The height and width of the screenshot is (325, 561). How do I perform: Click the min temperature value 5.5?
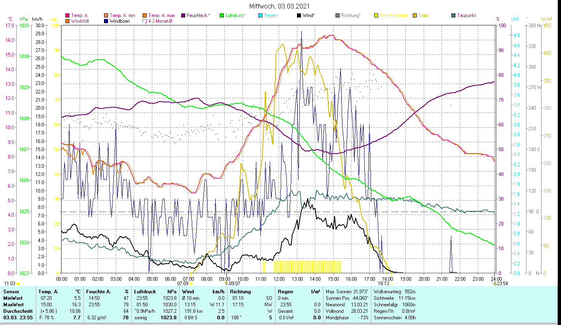pyautogui.click(x=78, y=298)
